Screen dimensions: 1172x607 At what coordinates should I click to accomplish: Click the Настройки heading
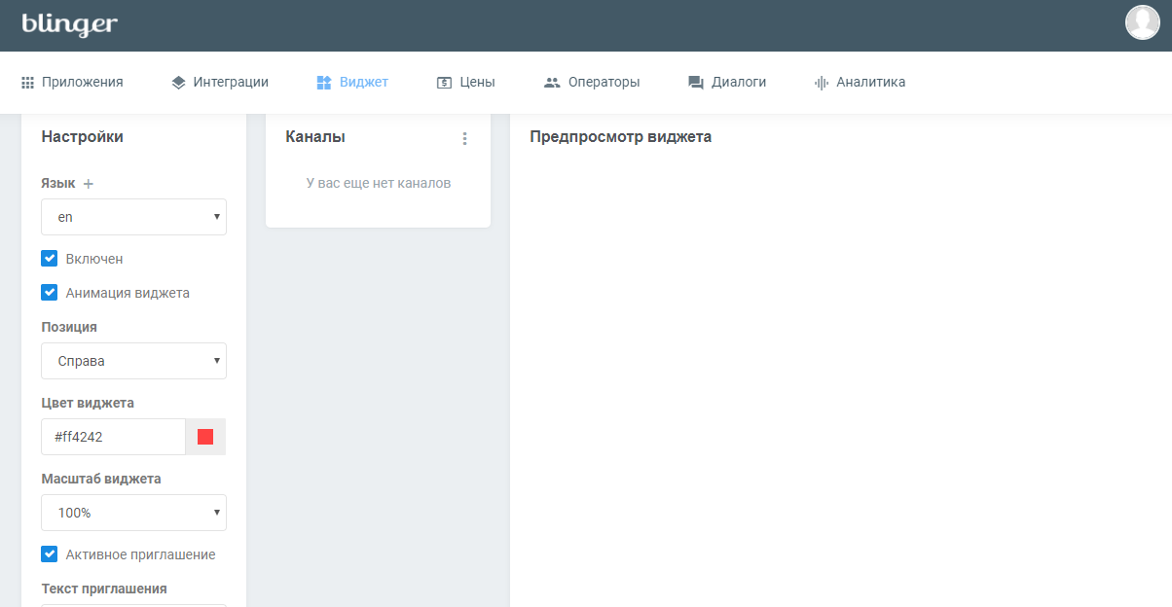(x=83, y=137)
